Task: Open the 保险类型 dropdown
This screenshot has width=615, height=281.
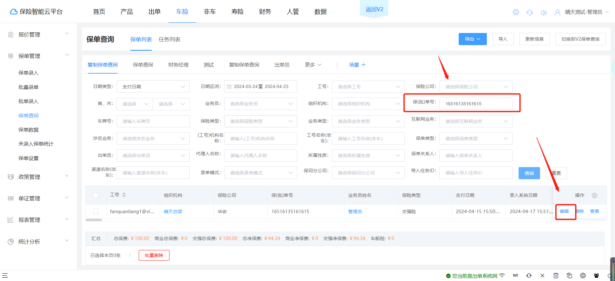Action: click(261, 121)
